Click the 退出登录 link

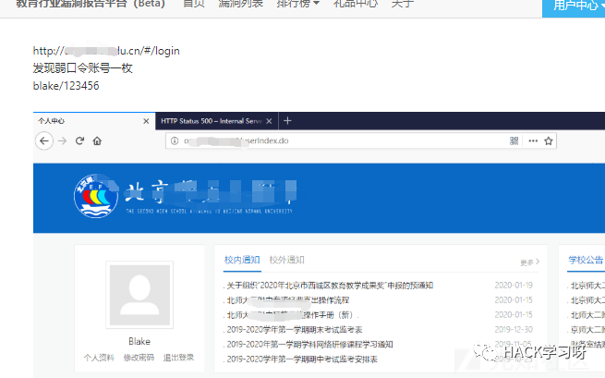(x=178, y=358)
